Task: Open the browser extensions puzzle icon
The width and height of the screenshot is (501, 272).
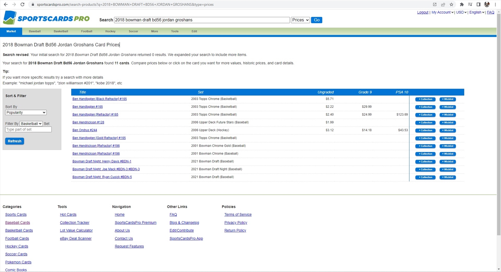Action: pyautogui.click(x=462, y=4)
